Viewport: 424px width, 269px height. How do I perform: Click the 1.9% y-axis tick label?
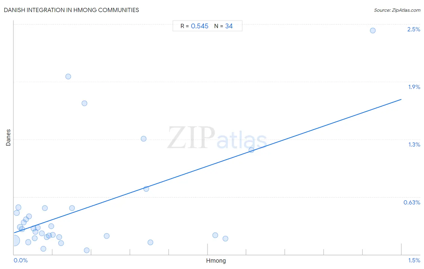(414, 87)
